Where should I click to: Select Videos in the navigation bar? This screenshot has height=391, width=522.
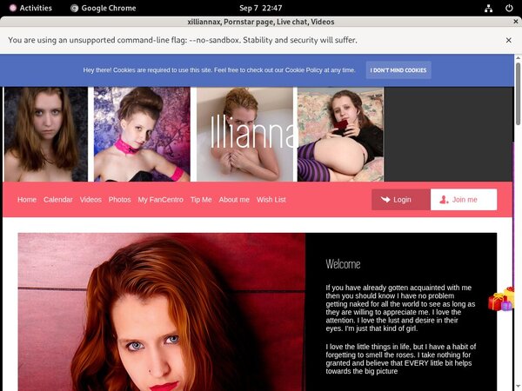[90, 200]
